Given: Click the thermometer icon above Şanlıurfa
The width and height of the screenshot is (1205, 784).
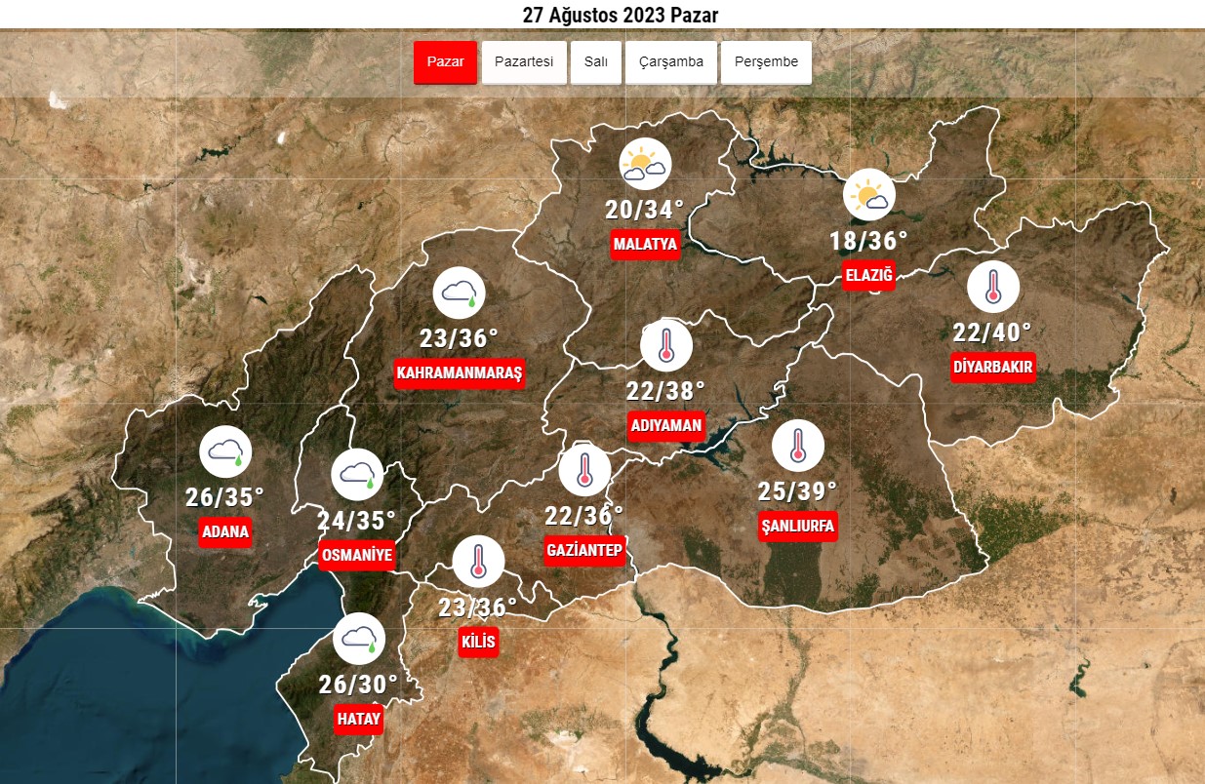Looking at the screenshot, I should pos(798,446).
